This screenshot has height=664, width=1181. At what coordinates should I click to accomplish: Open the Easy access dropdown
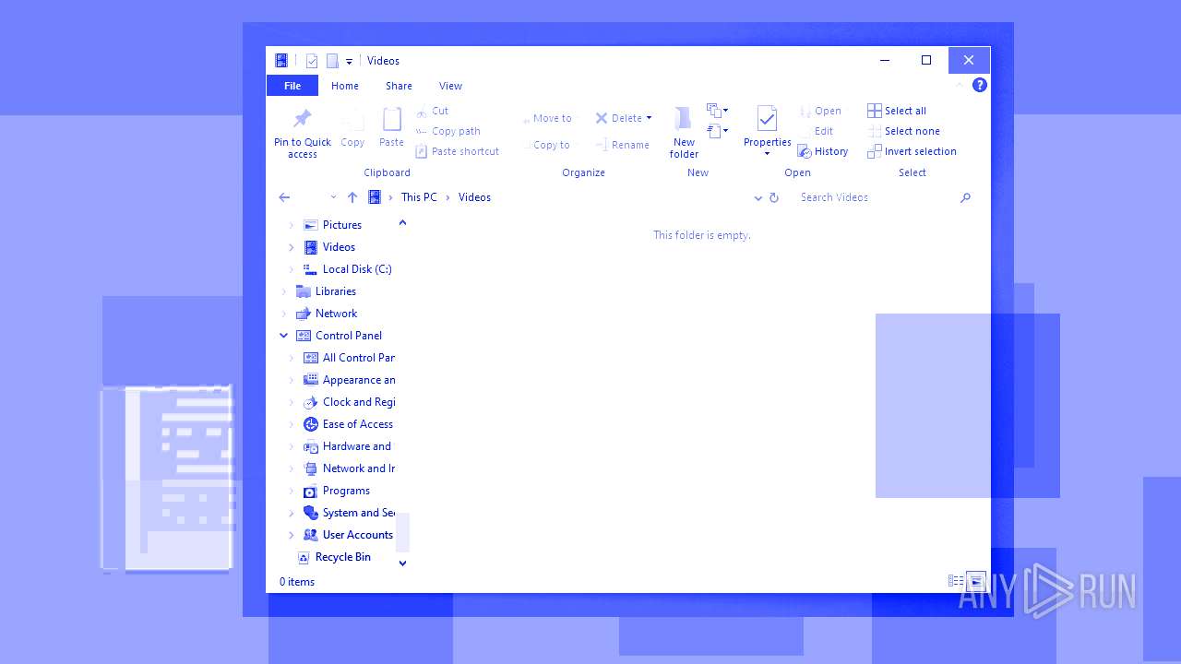717,131
